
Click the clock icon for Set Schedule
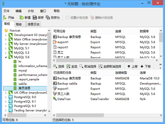(x=67, y=17)
